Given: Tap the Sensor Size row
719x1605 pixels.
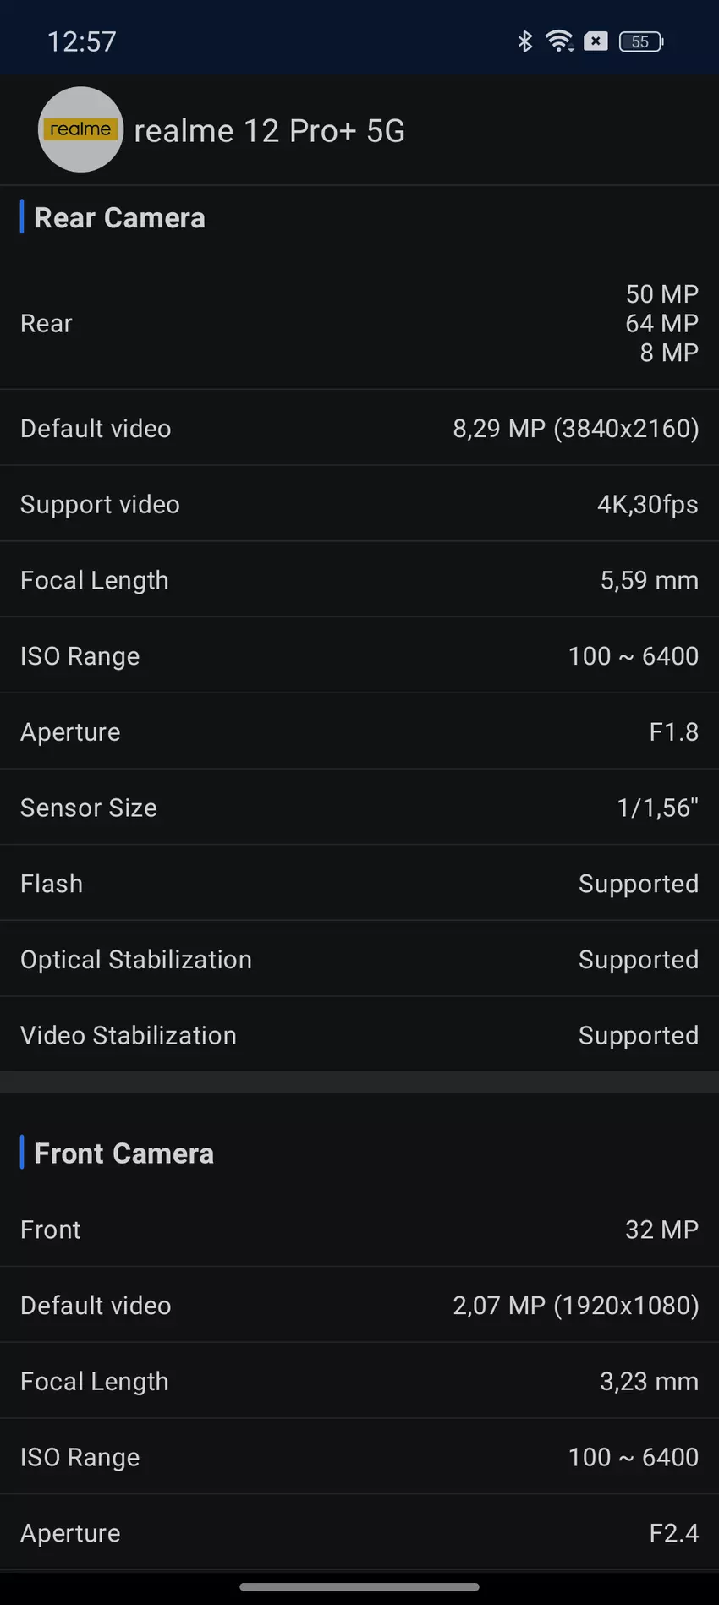Looking at the screenshot, I should point(359,808).
